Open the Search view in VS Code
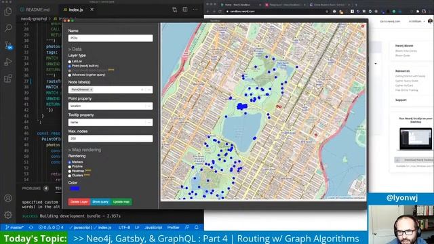The image size is (434, 244). pyautogui.click(x=8, y=28)
